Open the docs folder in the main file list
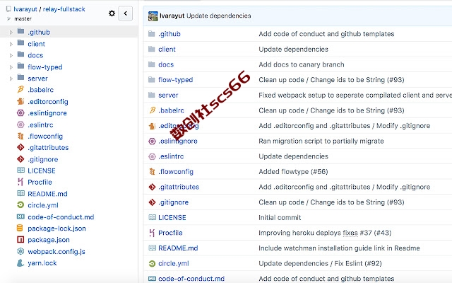Image resolution: width=452 pixels, height=283 pixels. point(166,64)
